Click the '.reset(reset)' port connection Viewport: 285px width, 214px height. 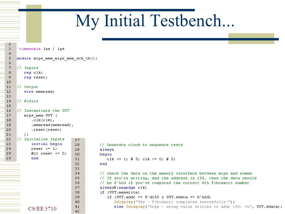[x=46, y=130]
